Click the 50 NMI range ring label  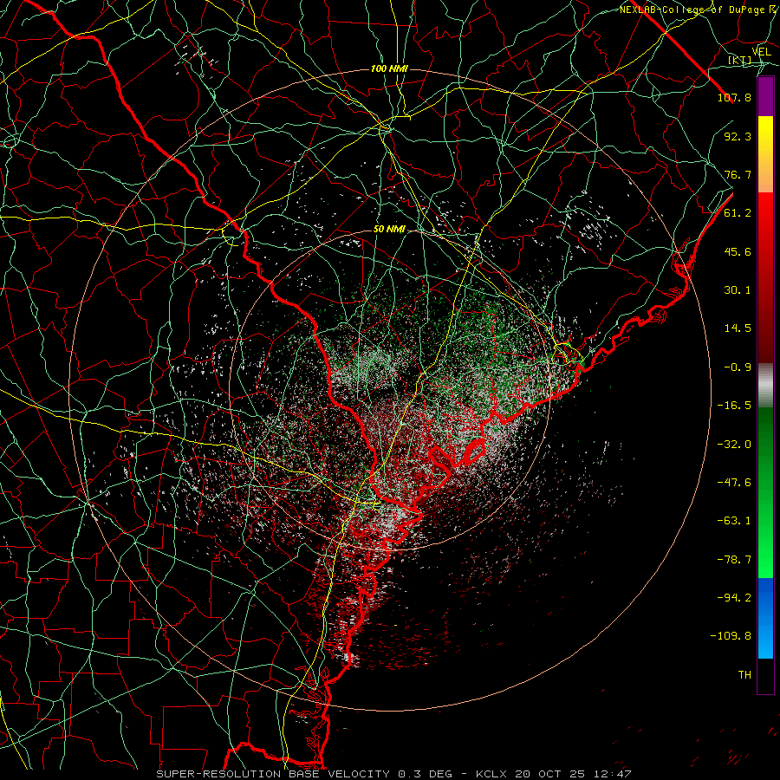(389, 230)
